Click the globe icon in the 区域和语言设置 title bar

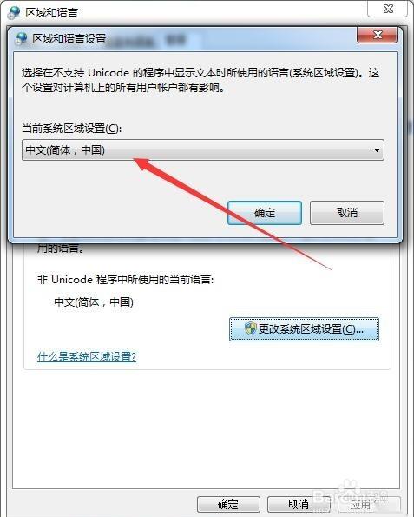(22, 38)
